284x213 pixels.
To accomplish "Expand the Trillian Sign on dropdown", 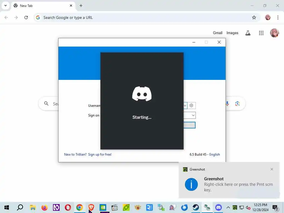I will pyautogui.click(x=193, y=115).
